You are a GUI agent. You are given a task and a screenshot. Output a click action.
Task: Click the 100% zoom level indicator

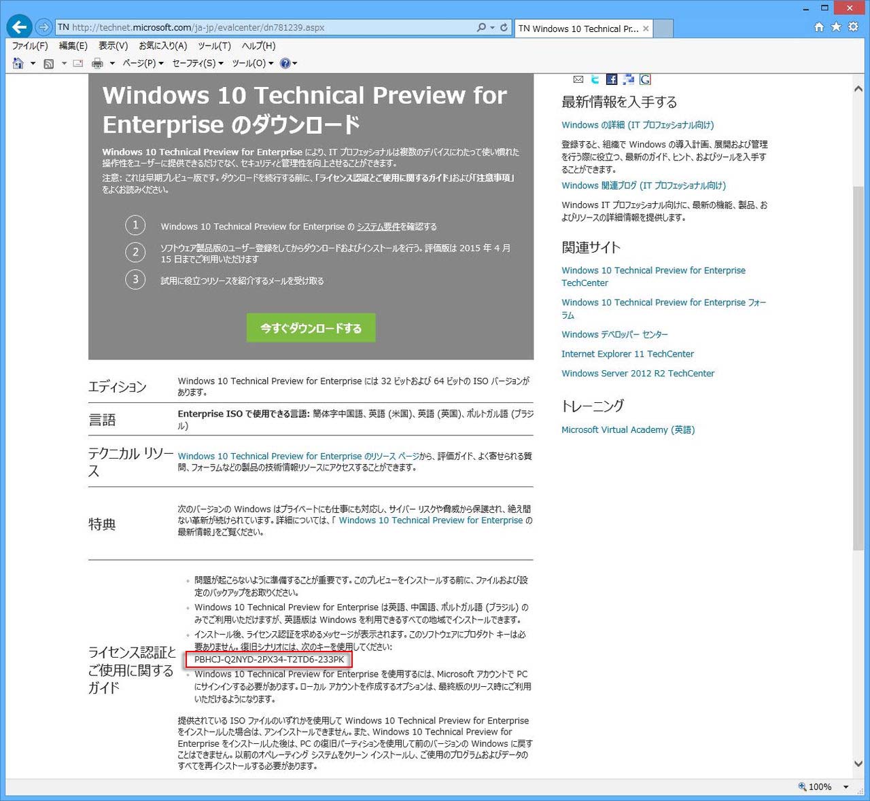(815, 787)
